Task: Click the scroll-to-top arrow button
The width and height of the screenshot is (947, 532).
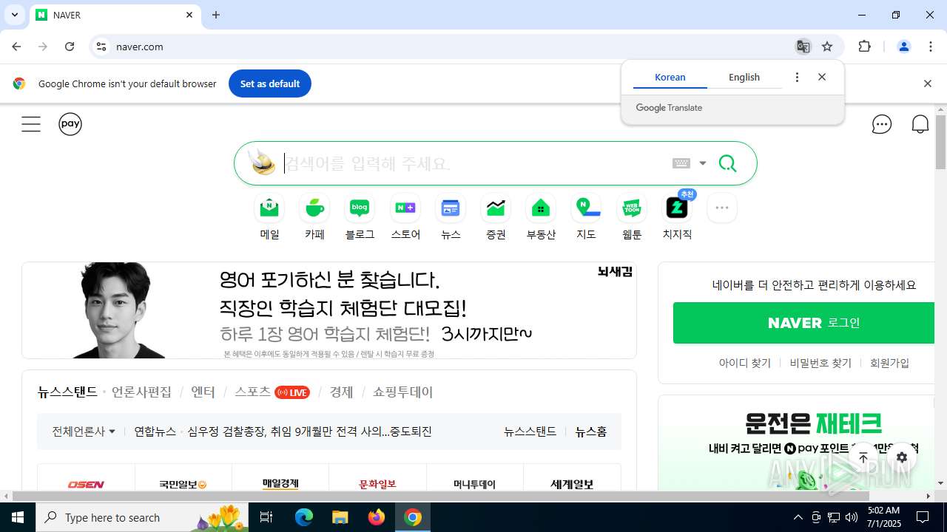Action: 863,457
